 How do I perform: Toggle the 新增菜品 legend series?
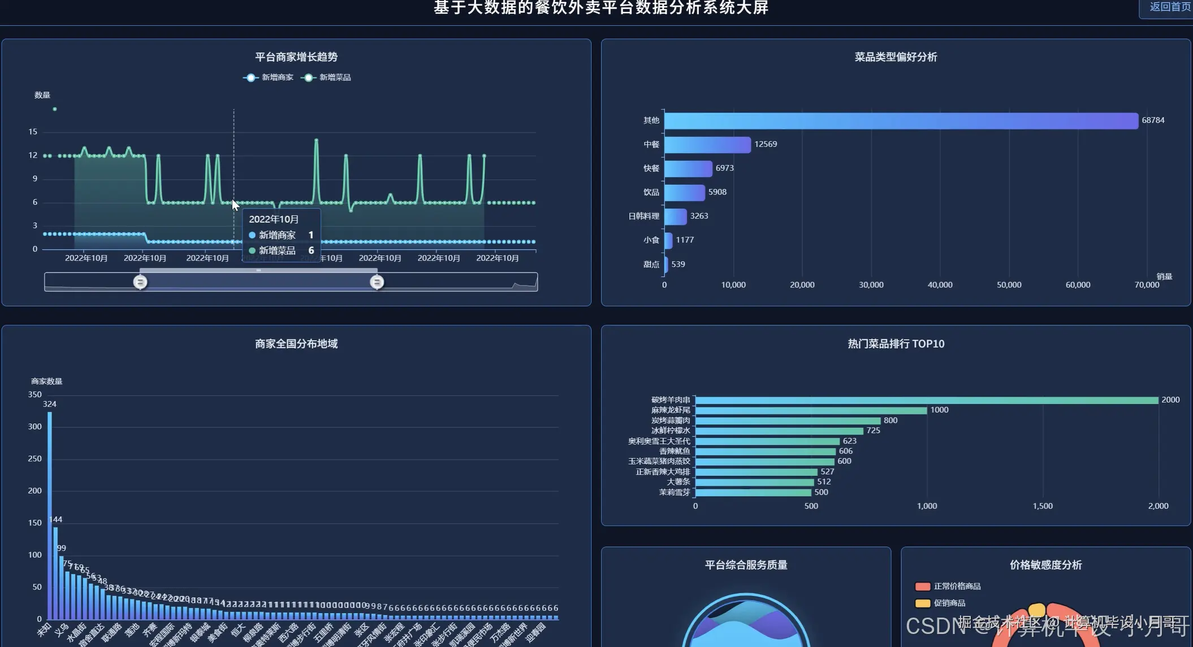(326, 77)
